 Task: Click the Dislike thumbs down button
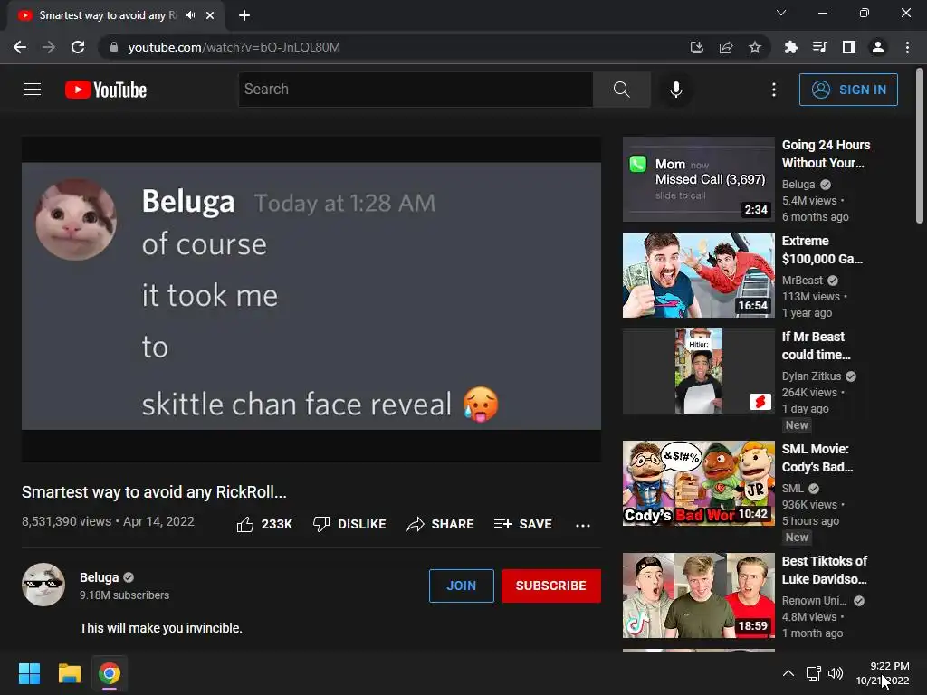pos(349,524)
